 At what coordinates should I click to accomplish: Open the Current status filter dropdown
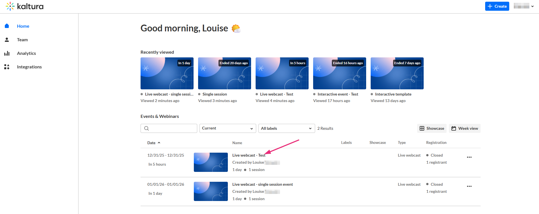click(228, 128)
